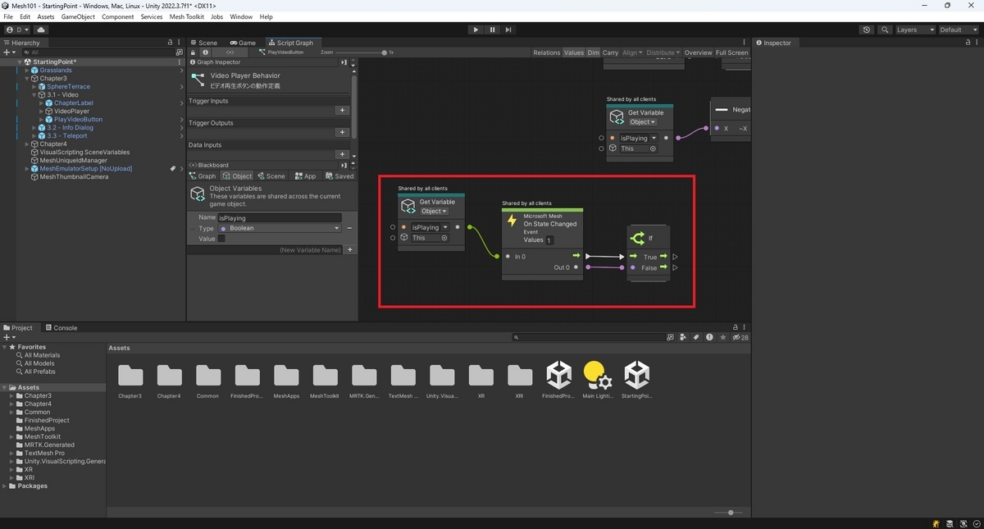Open the Layers dropdown

click(914, 30)
